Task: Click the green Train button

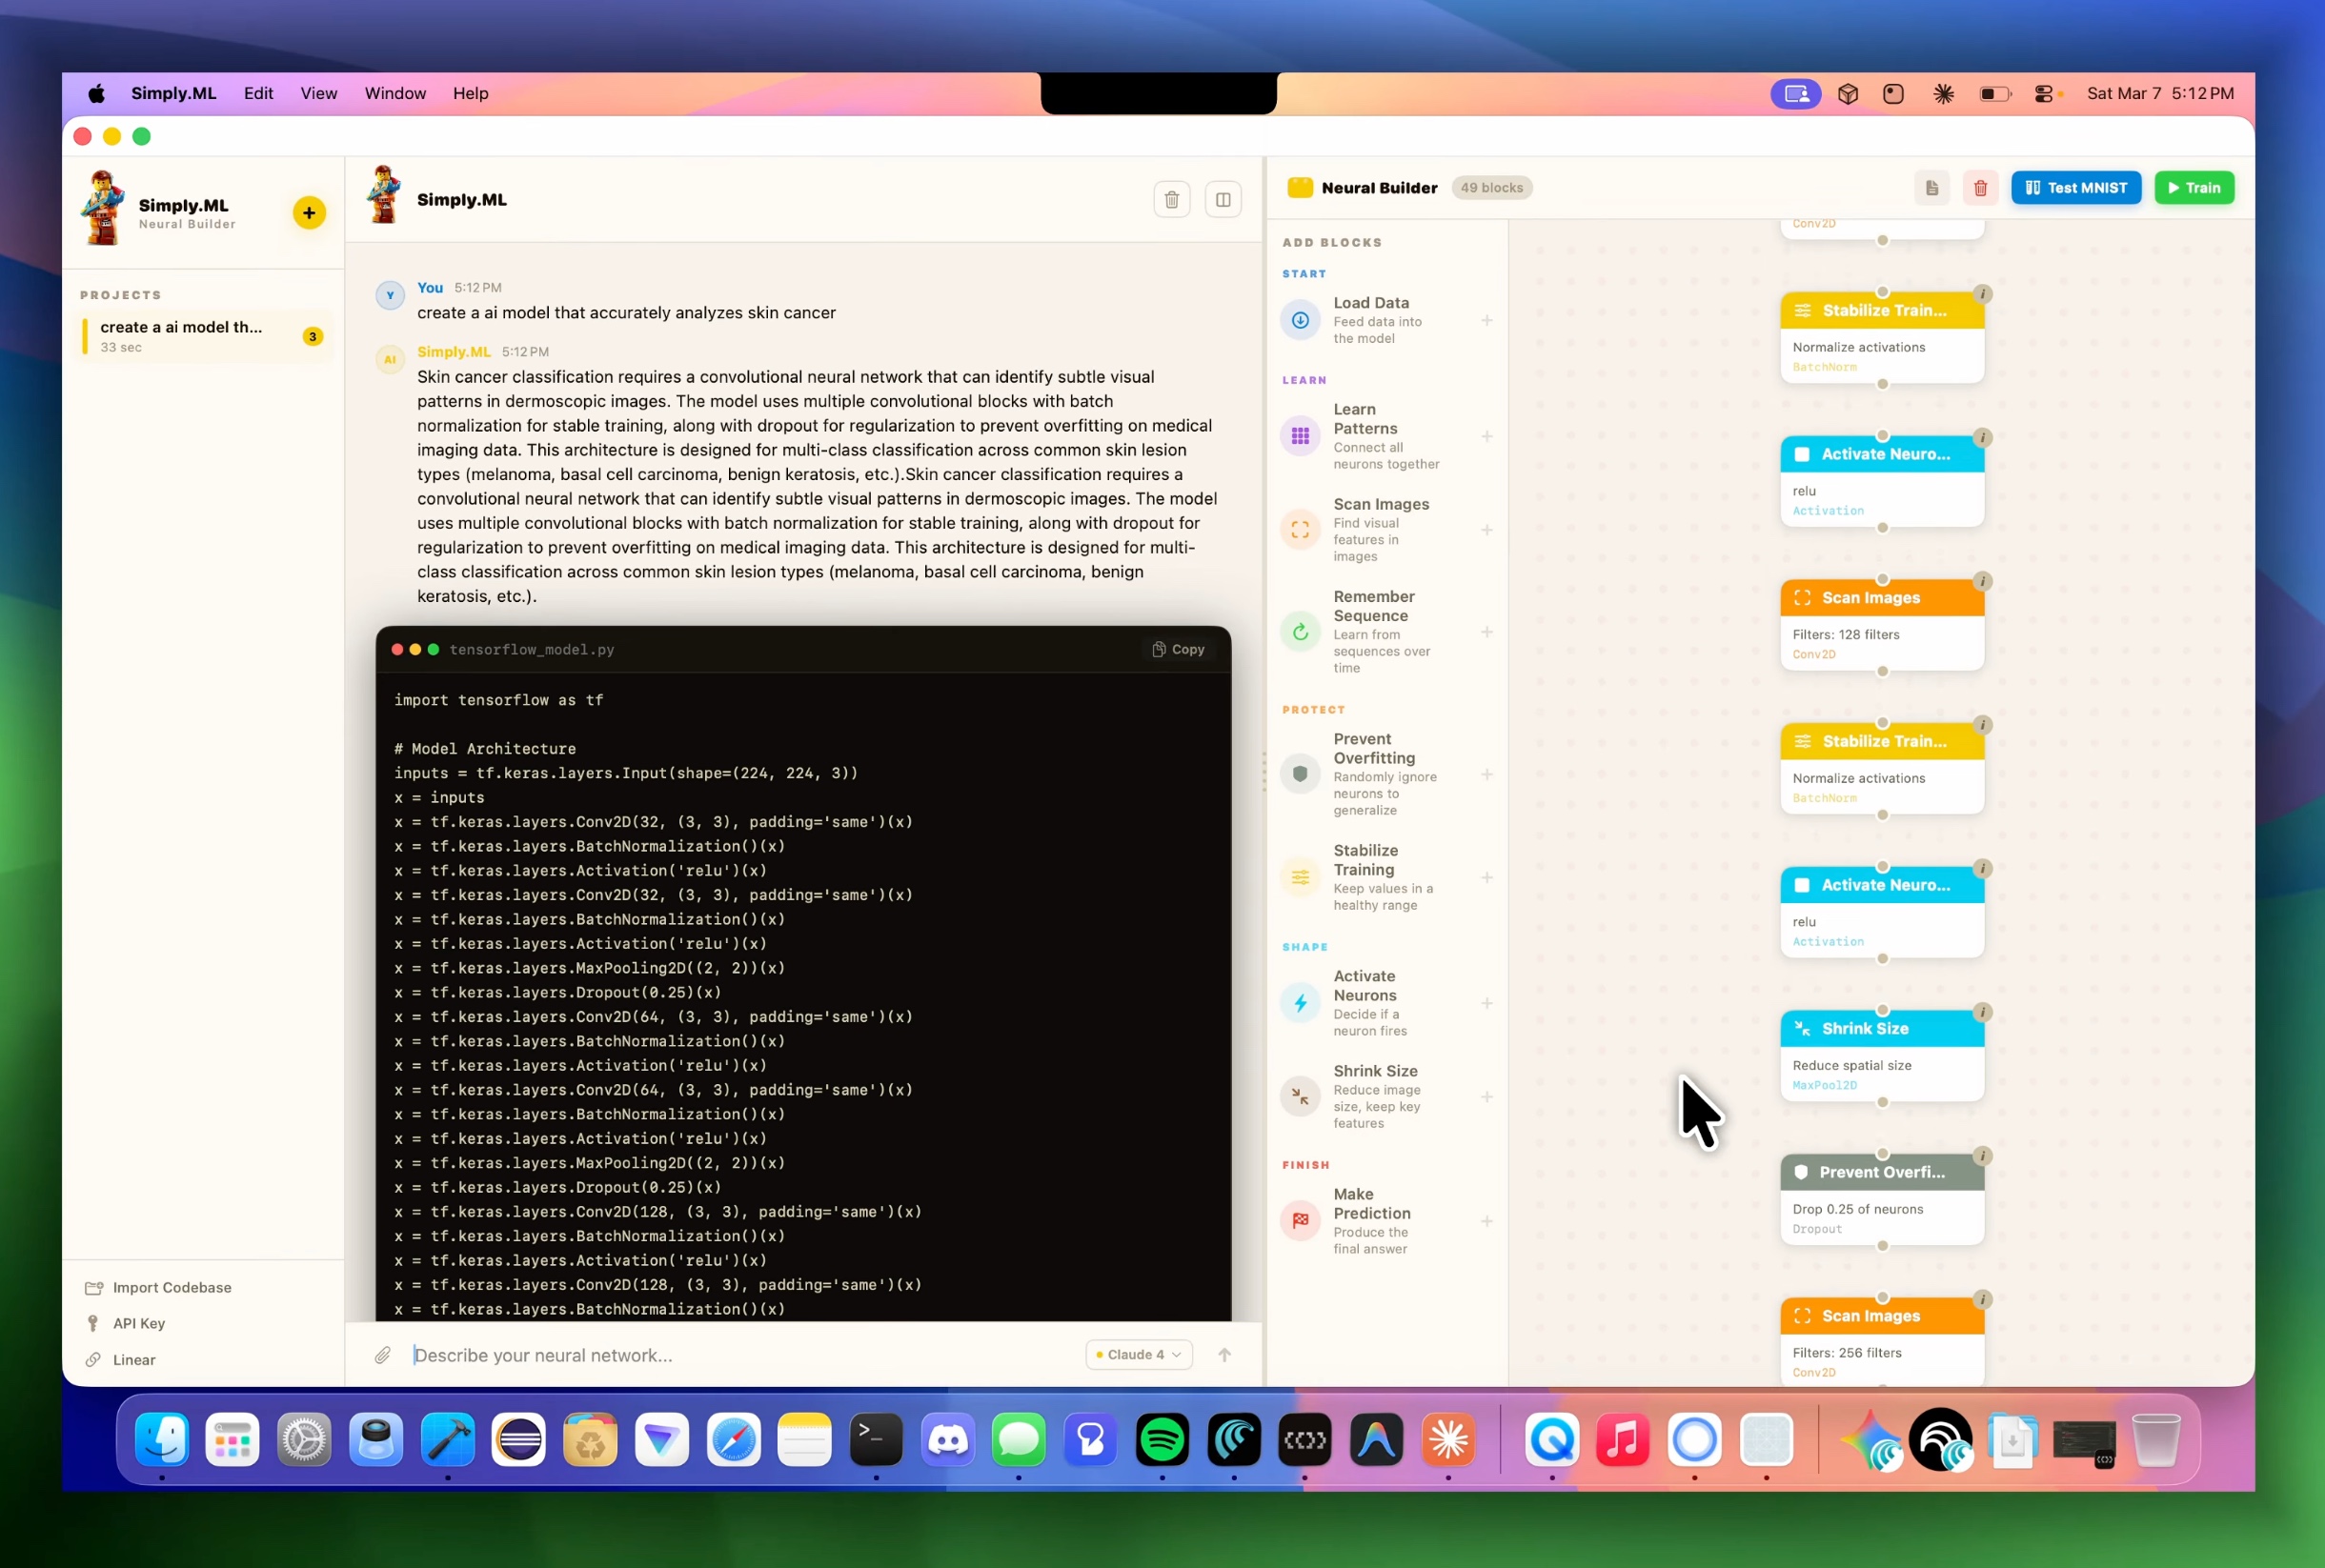Action: [x=2193, y=187]
